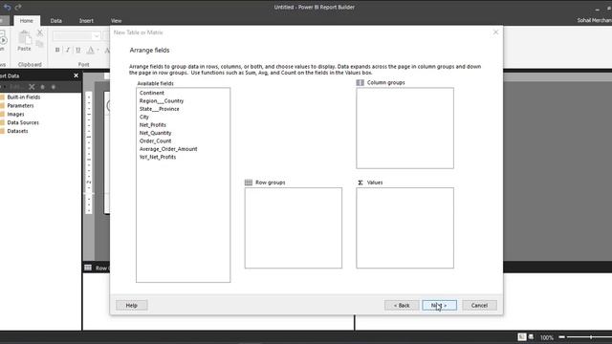Image resolution: width=612 pixels, height=344 pixels.
Task: Toggle Bold formatting in Font group
Action: pos(57,50)
